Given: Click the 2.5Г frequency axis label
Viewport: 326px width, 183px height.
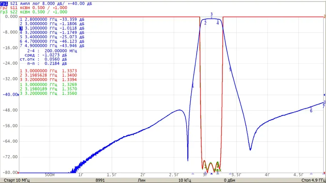Looking at the screenshot, I should pyautogui.click(x=174, y=175).
